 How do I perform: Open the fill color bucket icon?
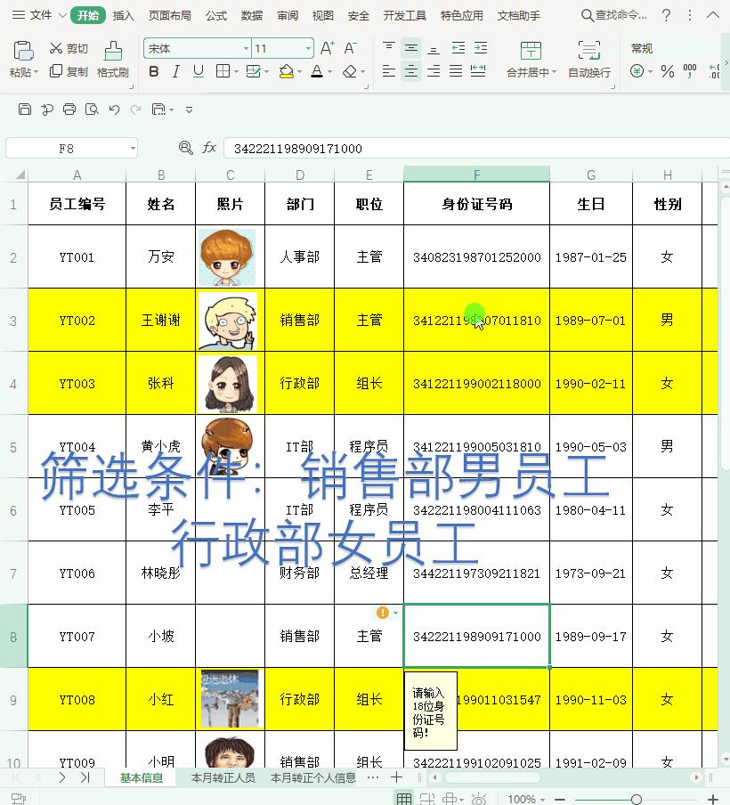coord(285,71)
